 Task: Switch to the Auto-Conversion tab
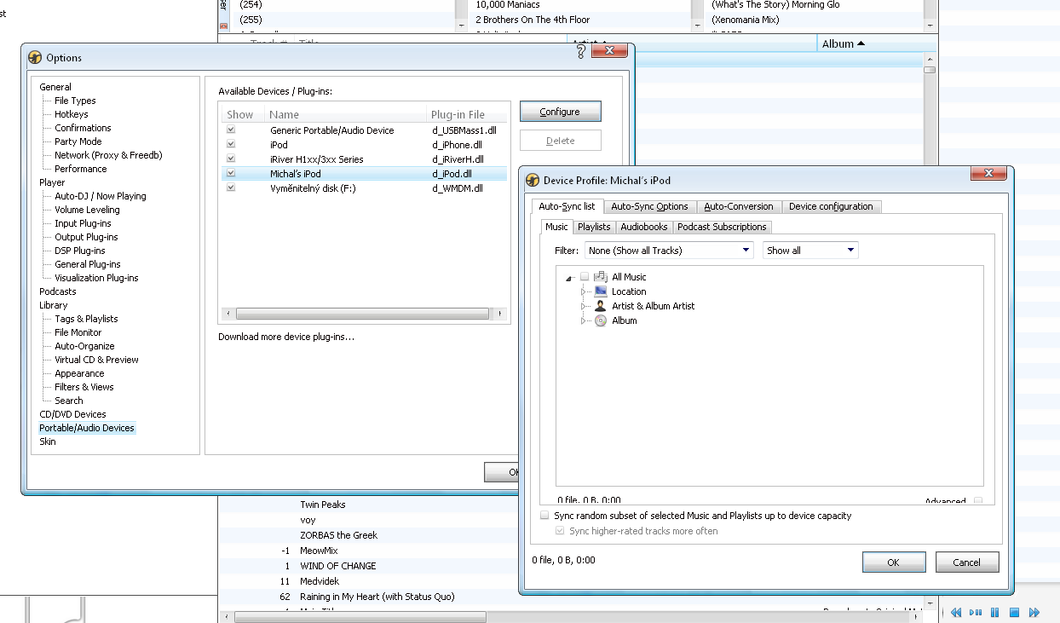[x=738, y=206]
